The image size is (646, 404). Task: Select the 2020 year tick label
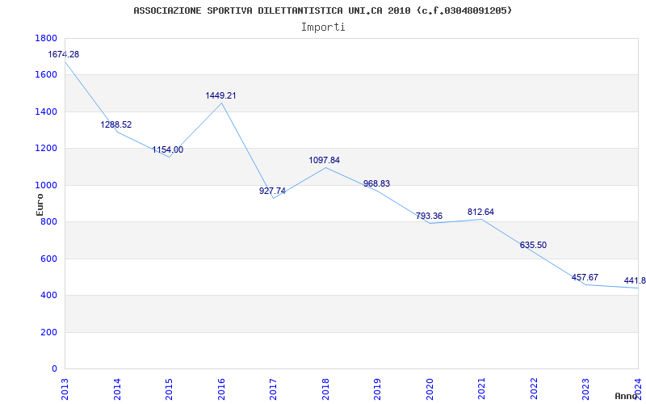(x=430, y=389)
